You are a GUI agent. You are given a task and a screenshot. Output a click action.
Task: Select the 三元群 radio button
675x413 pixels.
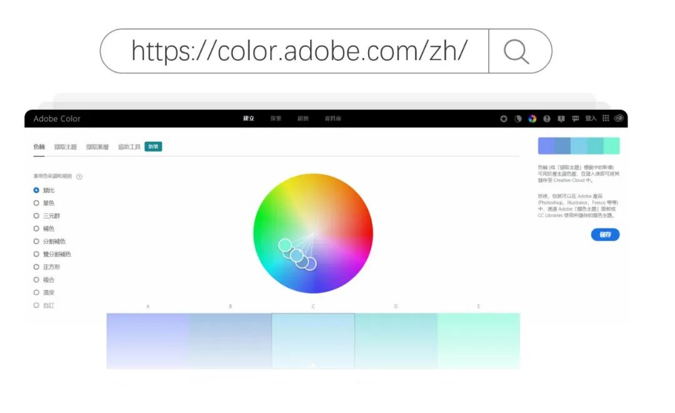point(36,216)
